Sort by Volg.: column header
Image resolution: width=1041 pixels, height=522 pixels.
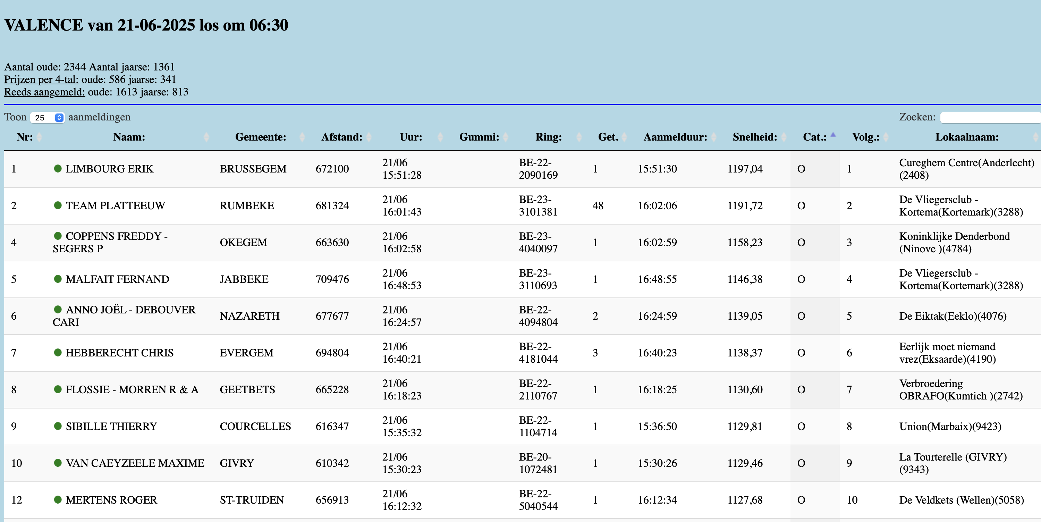pos(866,137)
